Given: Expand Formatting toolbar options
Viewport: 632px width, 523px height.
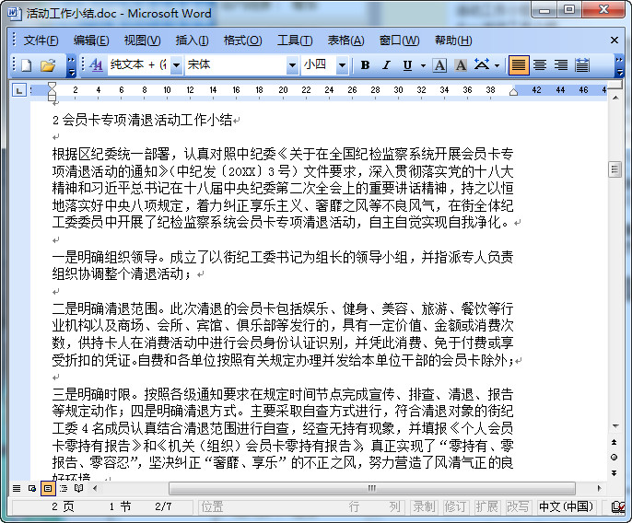Looking at the screenshot, I should point(619,65).
